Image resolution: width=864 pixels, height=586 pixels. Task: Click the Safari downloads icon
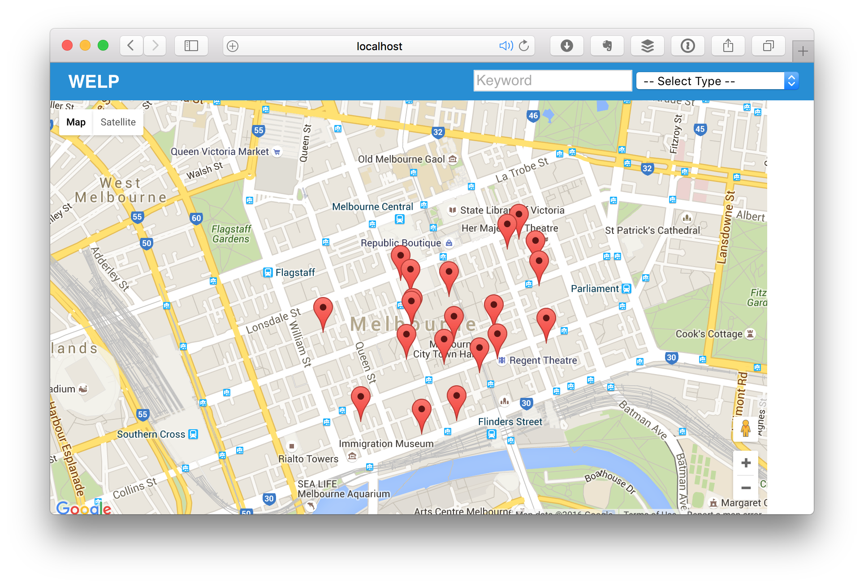pos(566,46)
